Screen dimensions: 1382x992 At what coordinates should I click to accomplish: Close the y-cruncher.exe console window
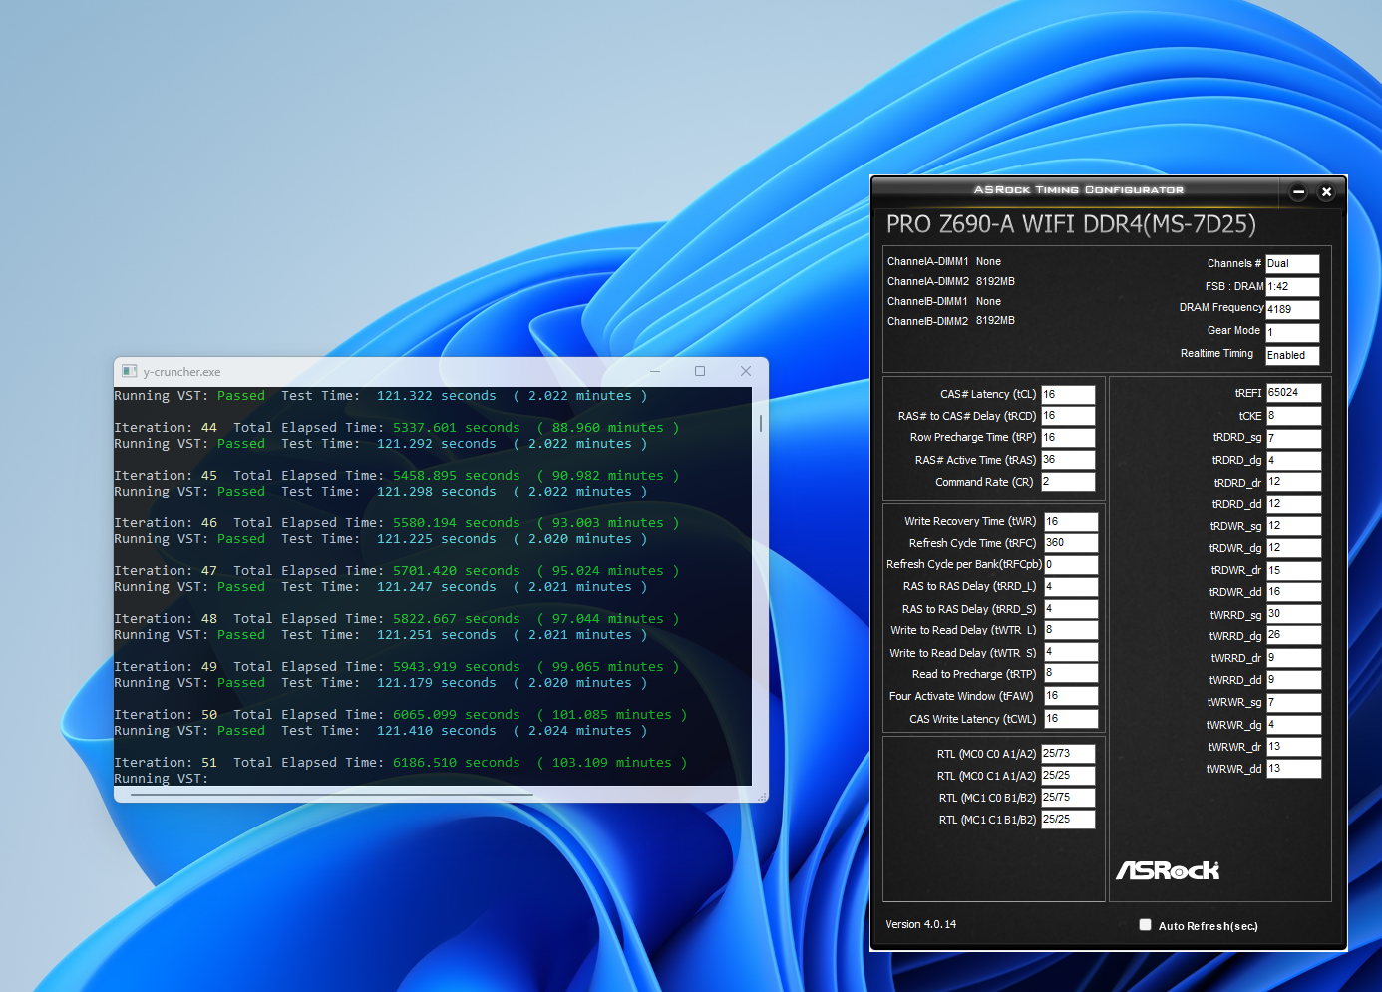click(746, 371)
